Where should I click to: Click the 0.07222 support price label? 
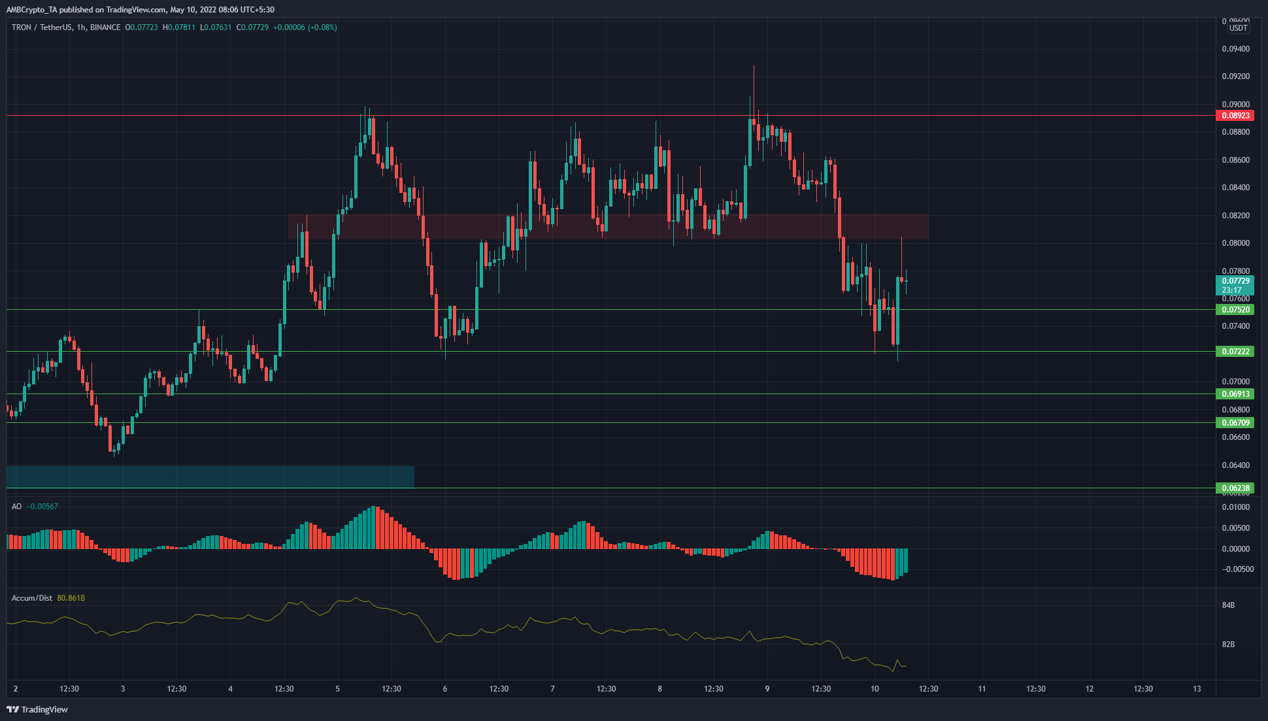click(1235, 352)
